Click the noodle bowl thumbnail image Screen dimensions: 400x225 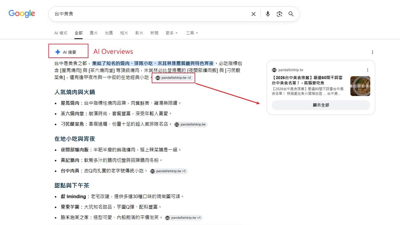click(x=360, y=86)
